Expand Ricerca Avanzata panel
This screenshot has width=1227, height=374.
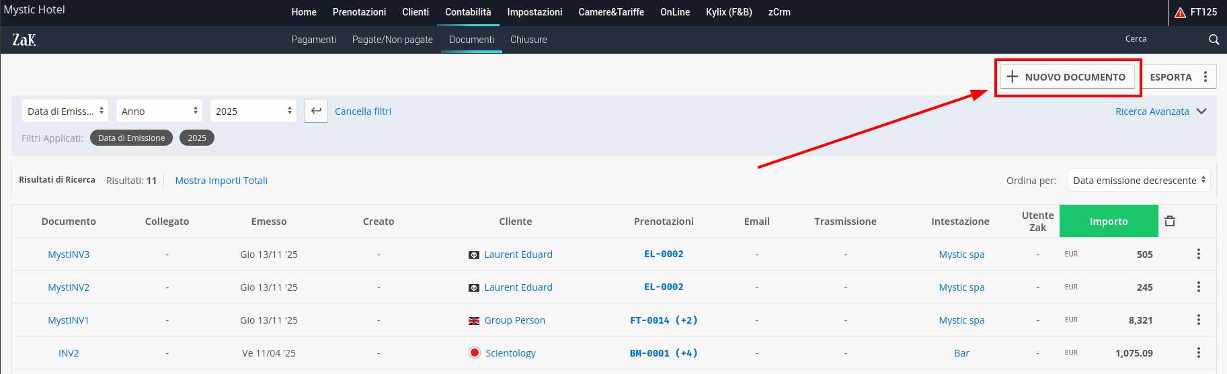1160,111
